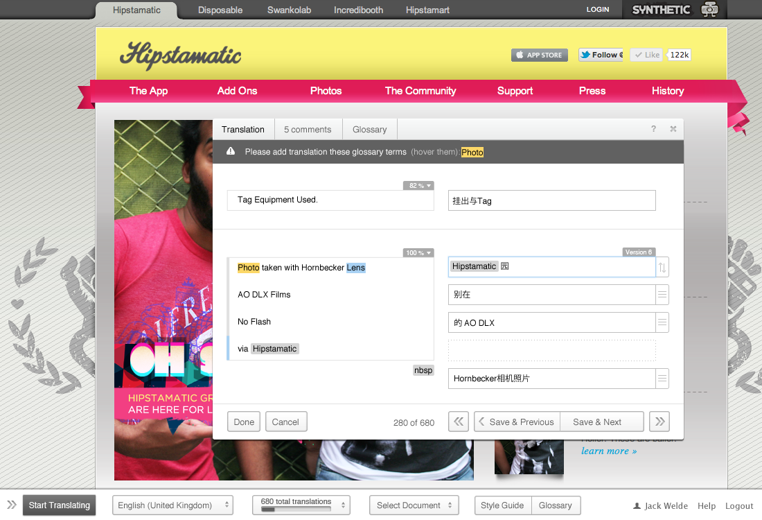Open Photos menu item
Screen dimensions: 762x520
tap(326, 91)
